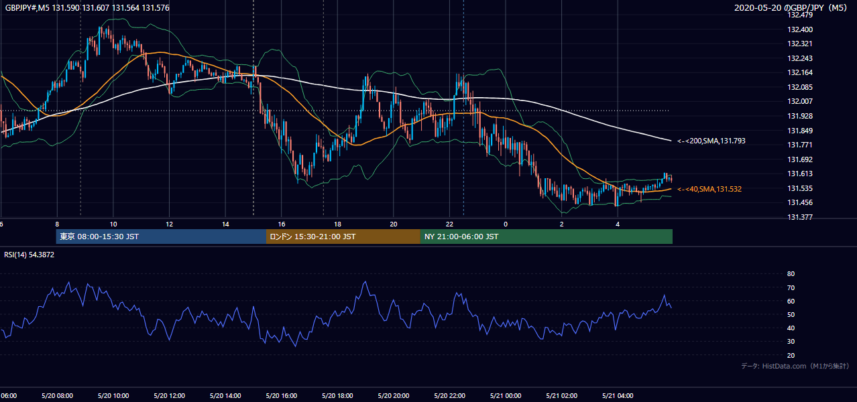
Task: Click the RSI axis level 40
Action: pyautogui.click(x=791, y=328)
